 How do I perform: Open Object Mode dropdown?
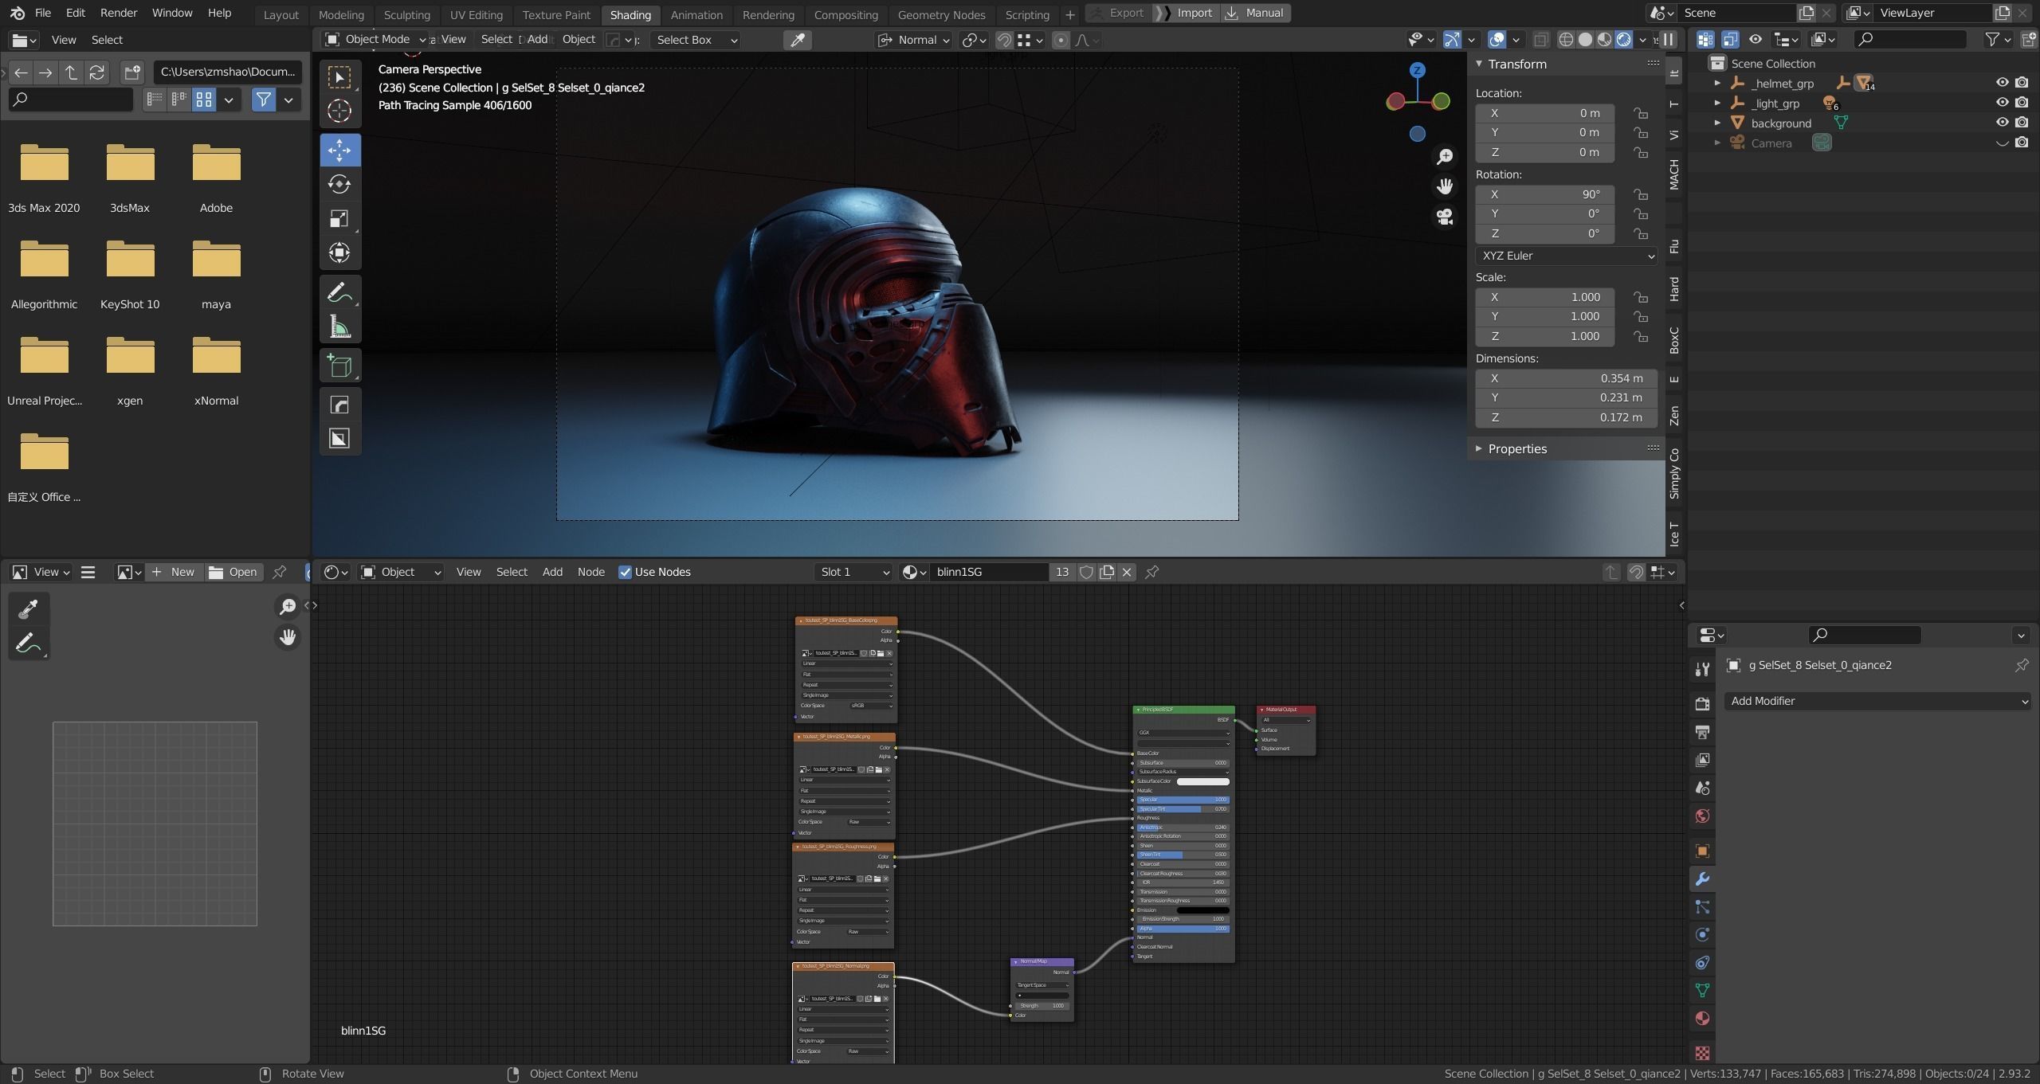point(375,39)
